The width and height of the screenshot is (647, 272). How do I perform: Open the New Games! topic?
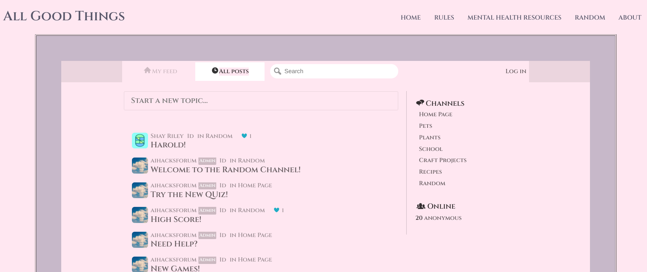pyautogui.click(x=175, y=268)
